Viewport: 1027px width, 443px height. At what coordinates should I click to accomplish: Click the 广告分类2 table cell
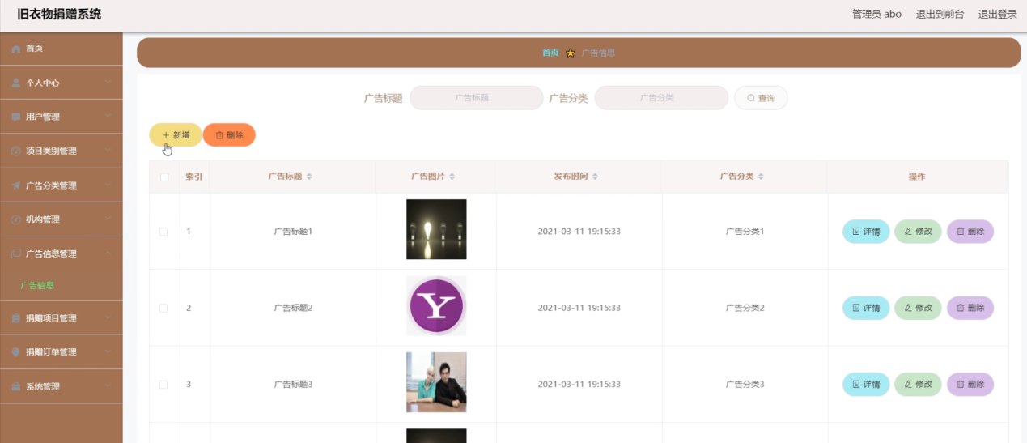click(745, 308)
